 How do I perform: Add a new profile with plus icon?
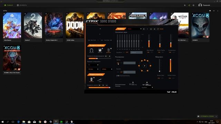tap(144, 29)
